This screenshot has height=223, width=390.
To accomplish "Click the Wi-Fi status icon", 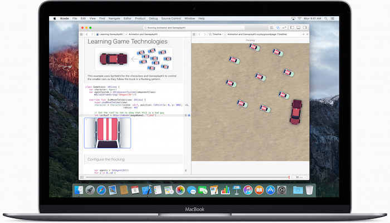I will tap(300, 18).
